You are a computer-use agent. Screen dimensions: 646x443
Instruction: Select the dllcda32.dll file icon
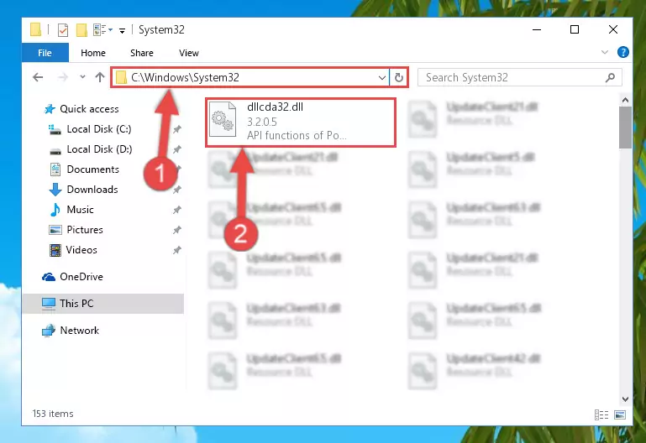[223, 120]
